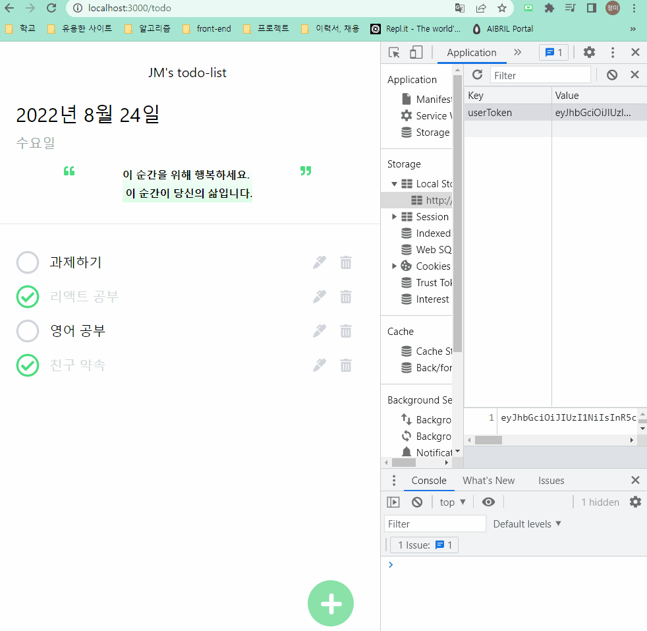Toggle the device toolbar in DevTools

point(416,53)
